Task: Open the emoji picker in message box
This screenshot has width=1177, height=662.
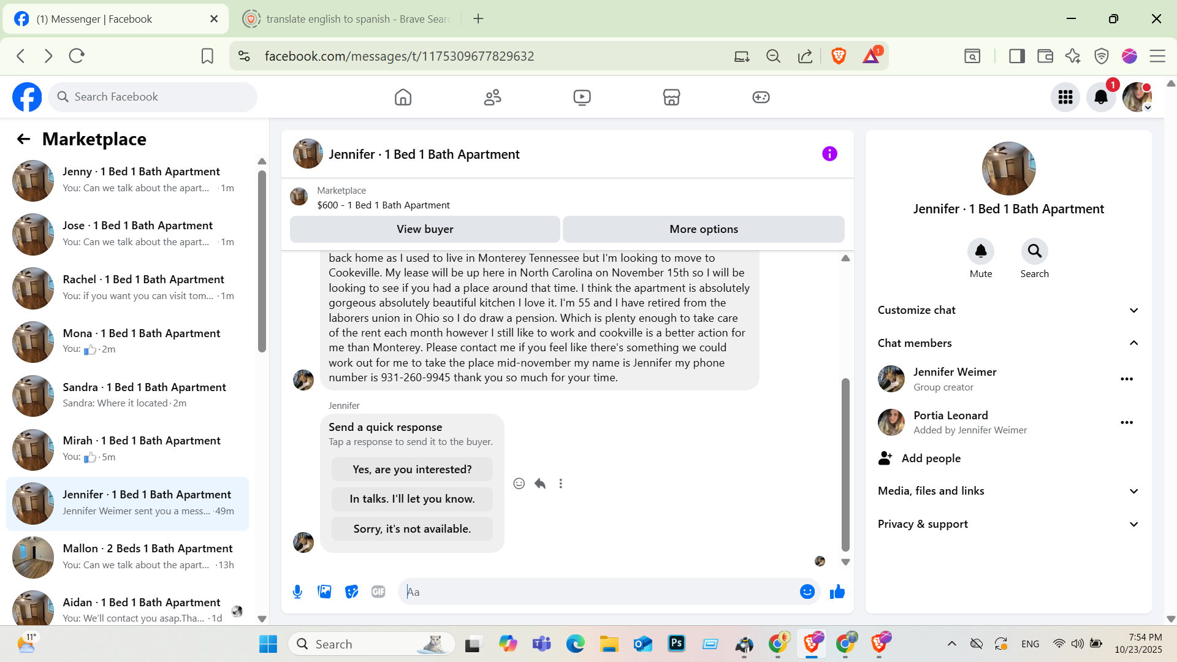Action: click(807, 592)
